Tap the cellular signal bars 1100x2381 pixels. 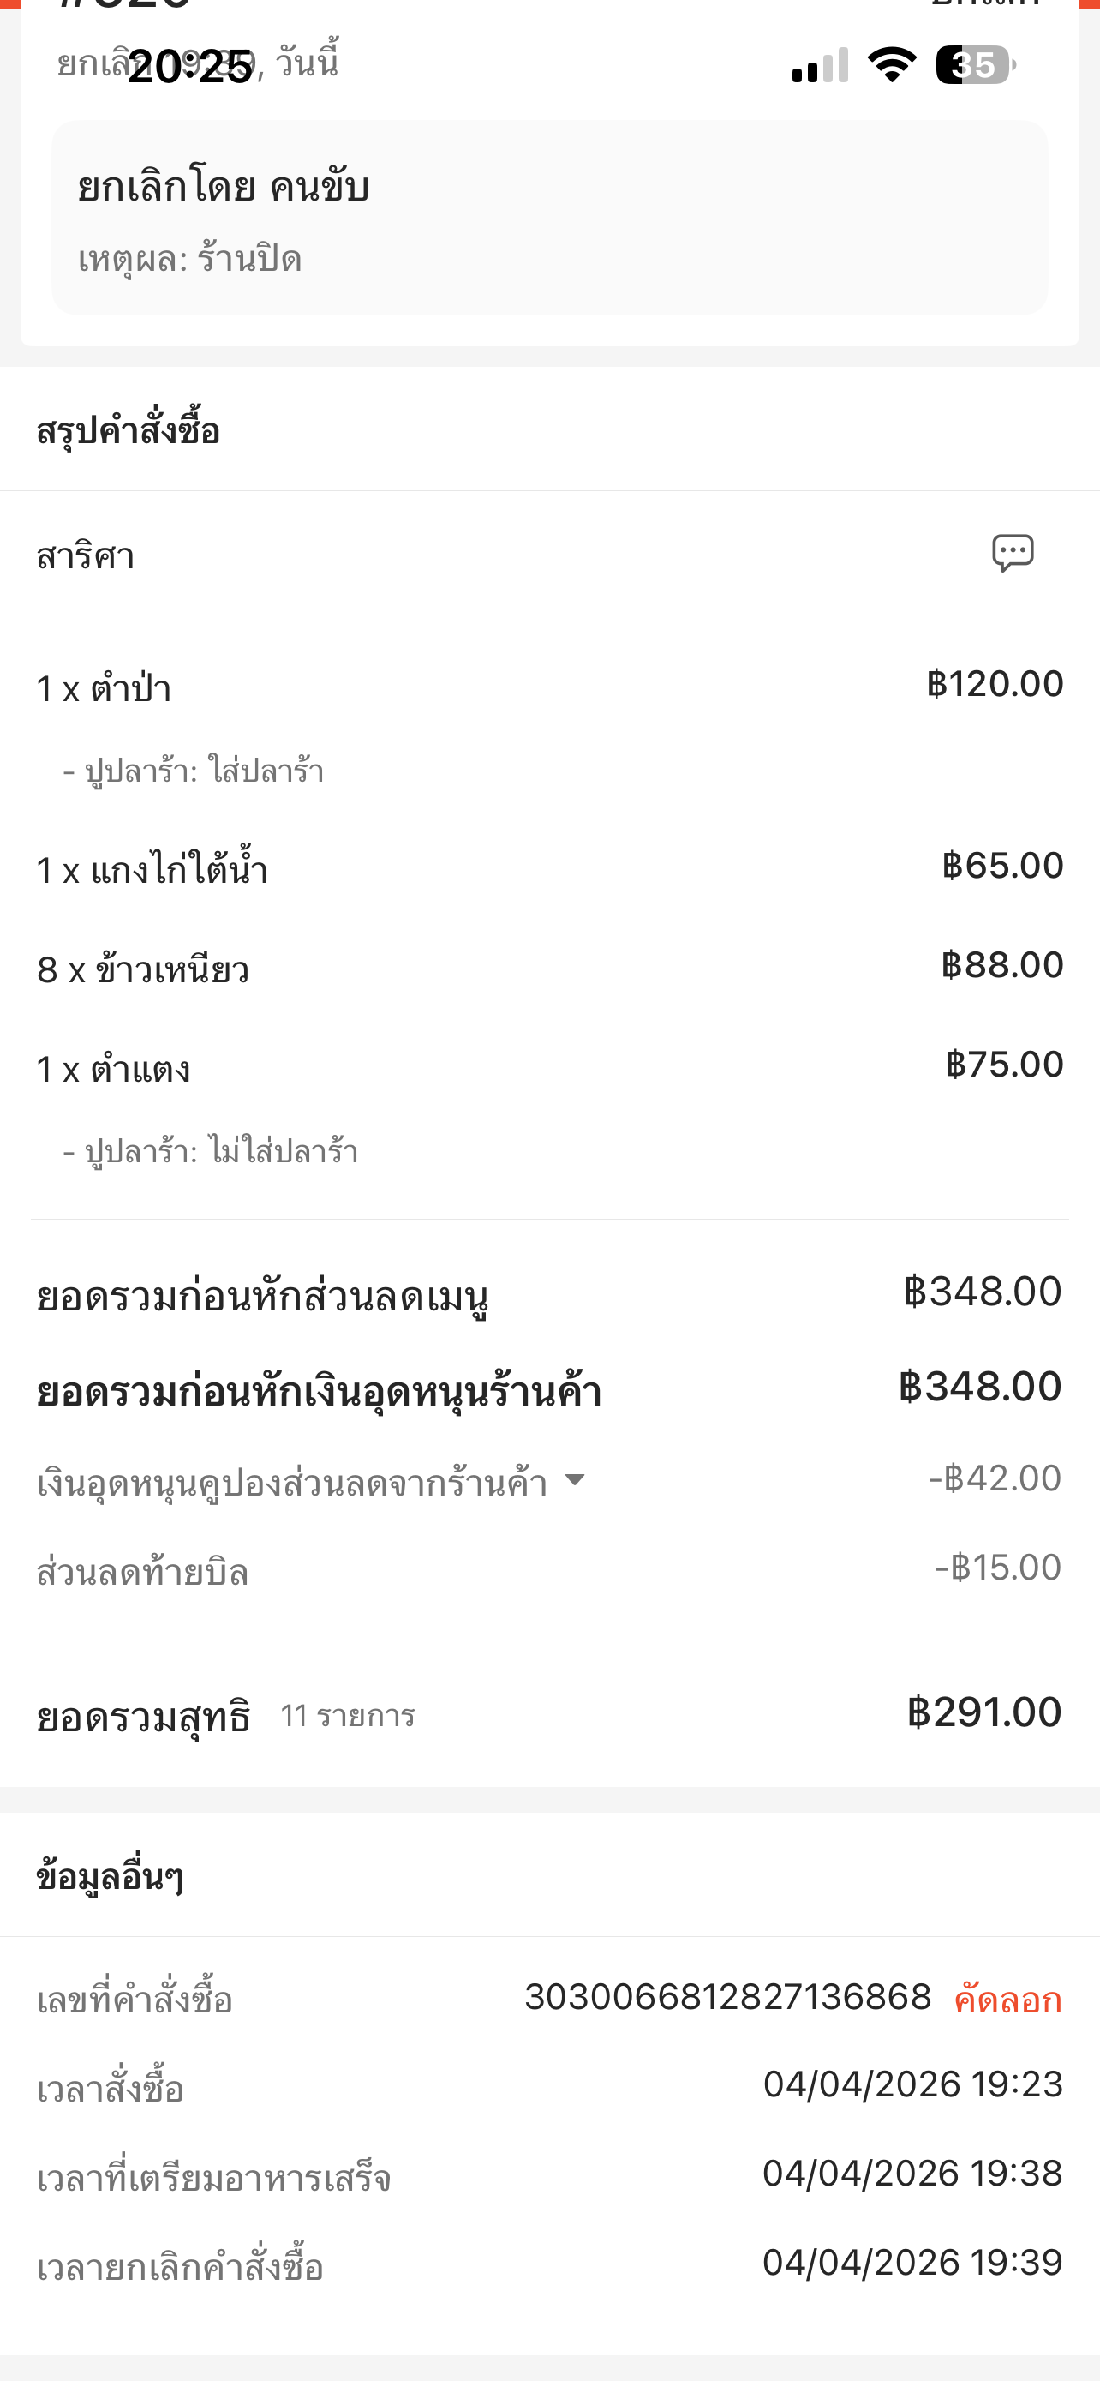(820, 66)
